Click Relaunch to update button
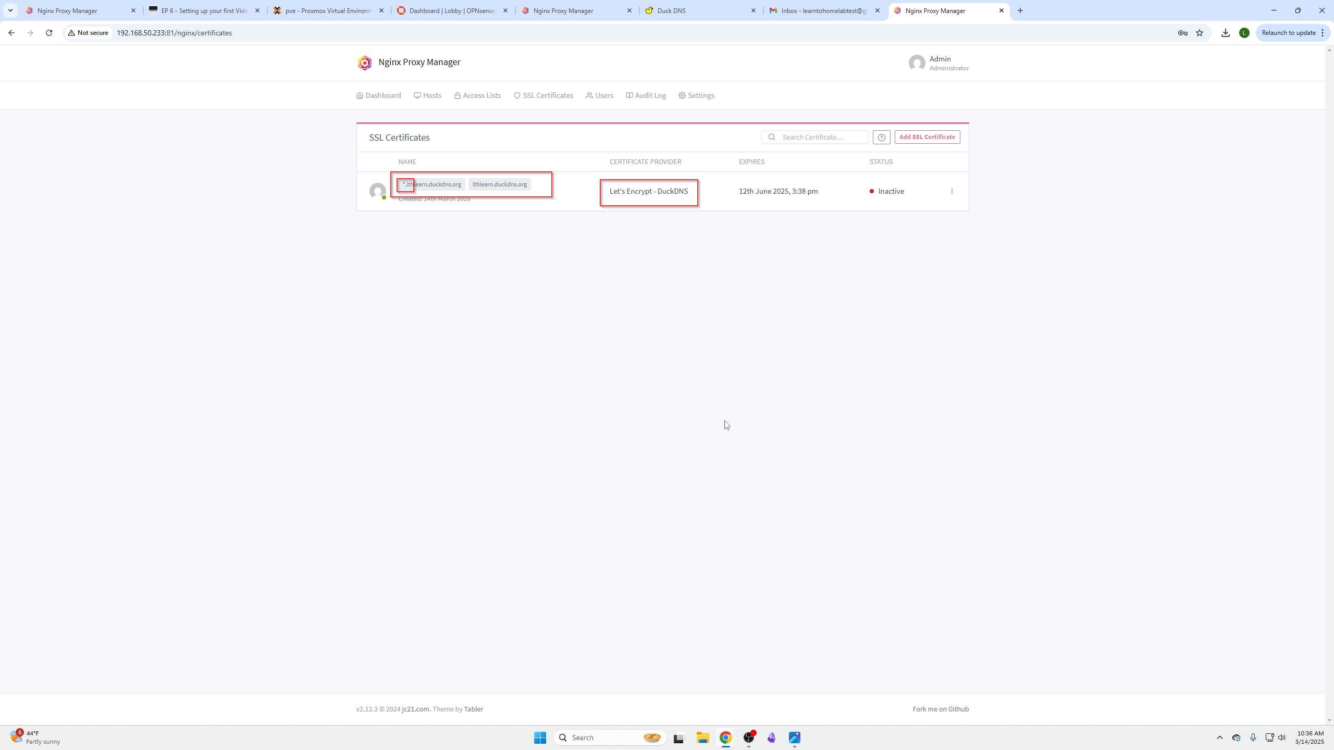Viewport: 1334px width, 750px height. coord(1293,33)
